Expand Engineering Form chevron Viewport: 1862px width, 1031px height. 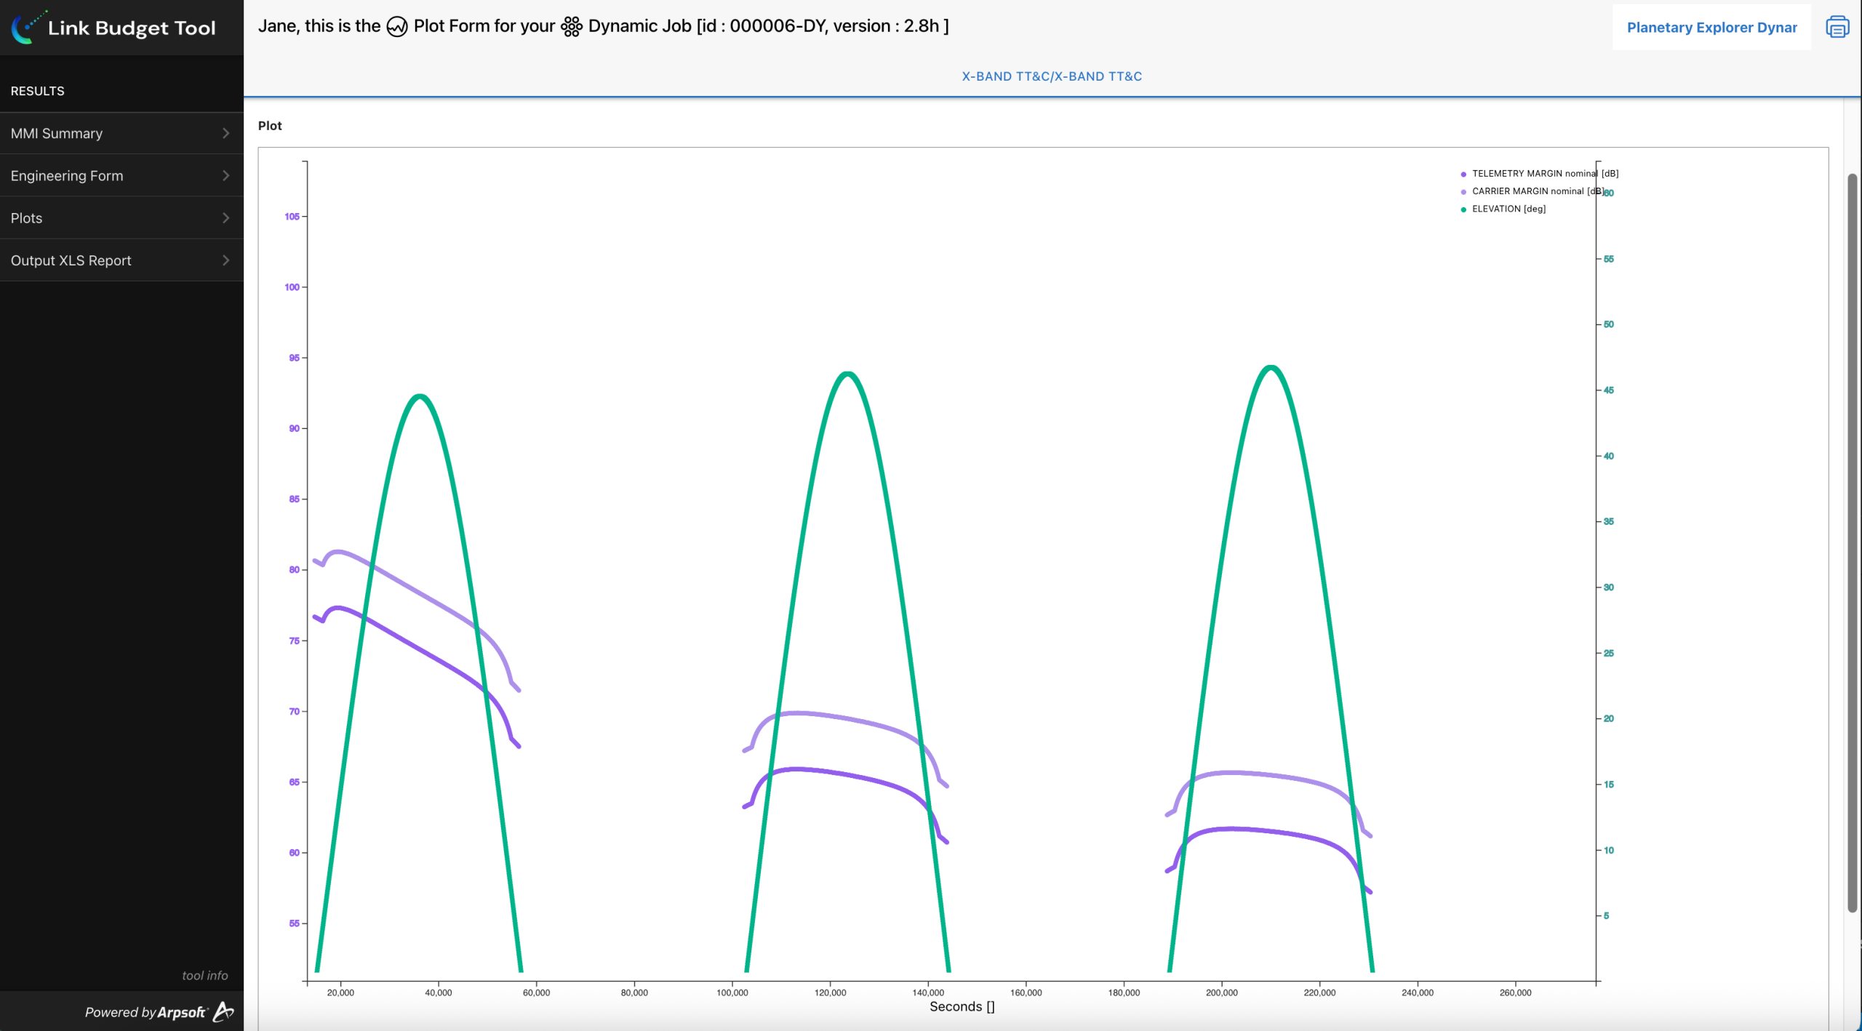[225, 175]
